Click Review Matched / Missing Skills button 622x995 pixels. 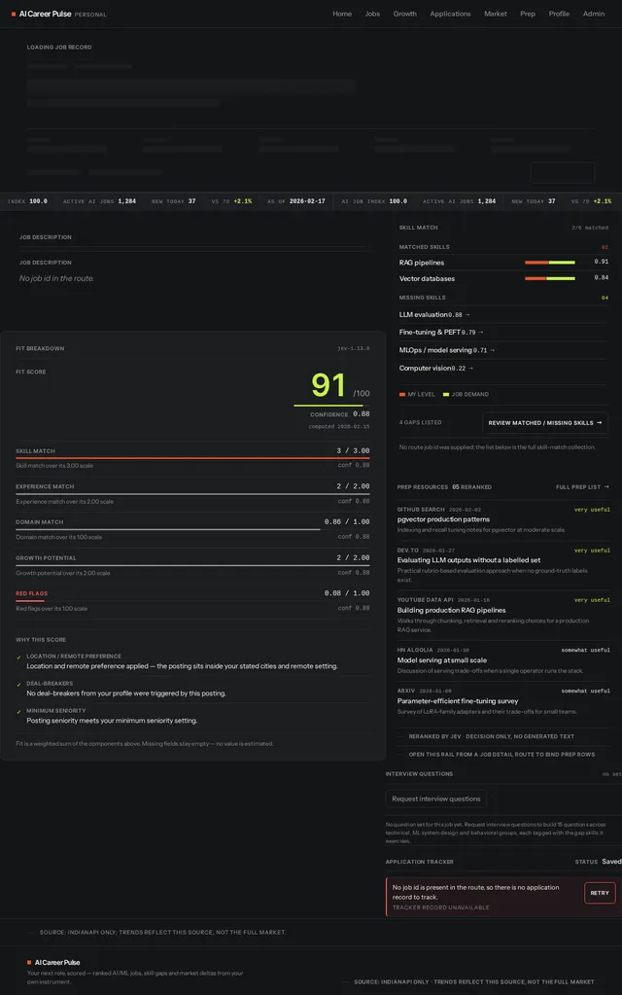click(x=544, y=423)
